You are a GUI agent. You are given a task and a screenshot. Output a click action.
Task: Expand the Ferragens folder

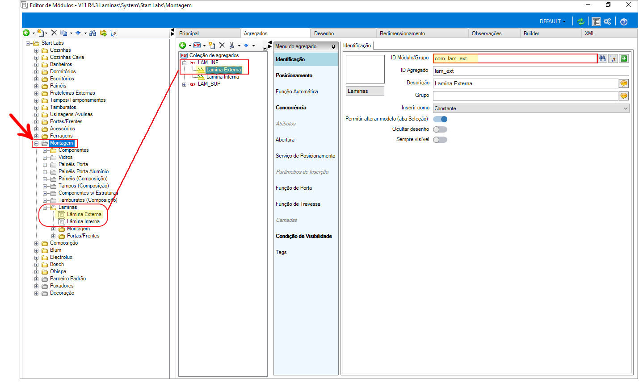(x=36, y=136)
